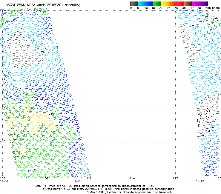The width and height of the screenshot is (221, 194).
Task: Click the gray 0-5 knots color swatch
Action: [134, 4]
